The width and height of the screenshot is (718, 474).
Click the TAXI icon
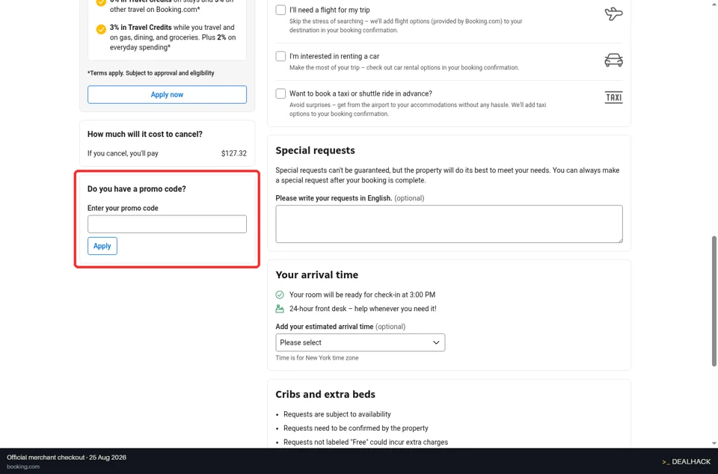(x=613, y=97)
